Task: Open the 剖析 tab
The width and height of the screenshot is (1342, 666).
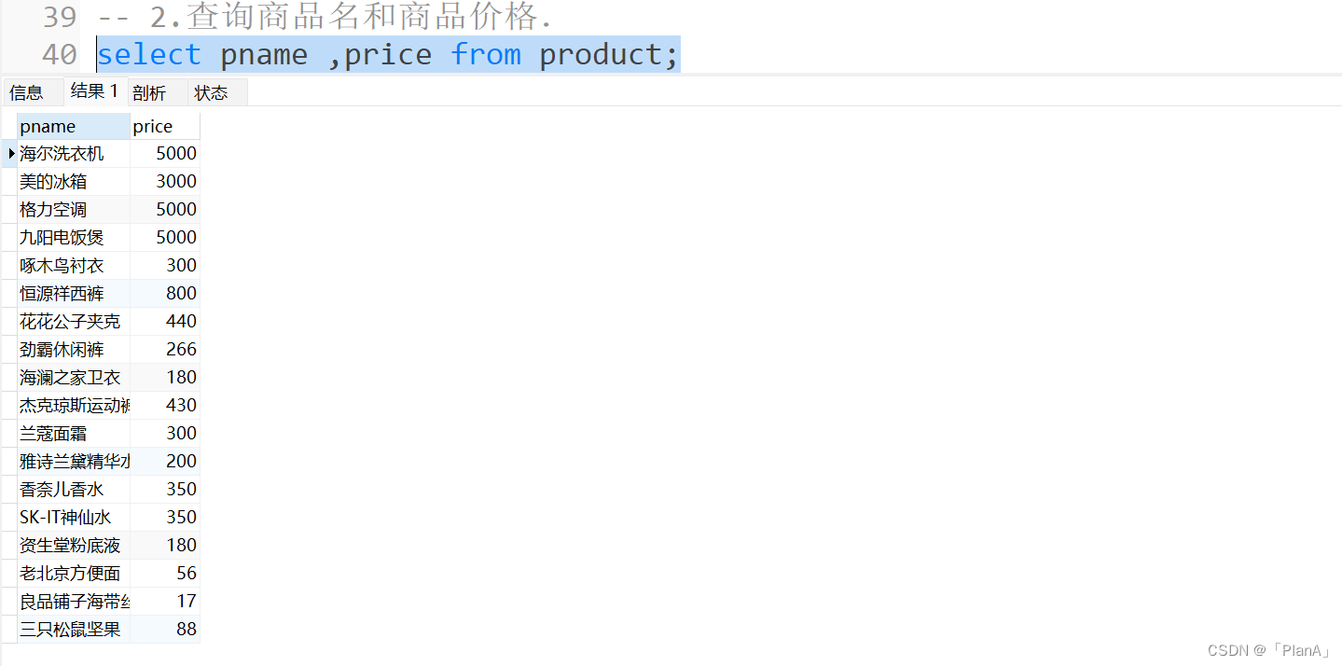Action: 149,92
